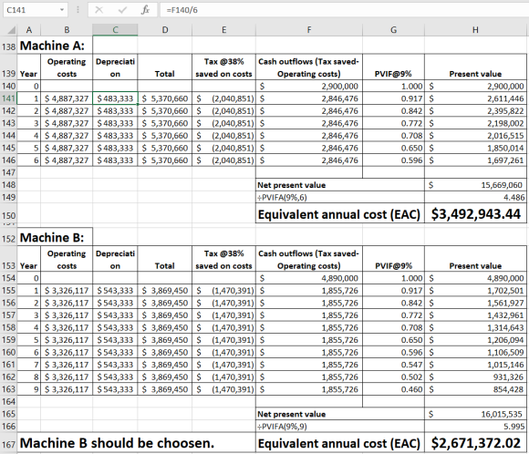Click Machine B EAC value $2,671,372.02
Viewport: 529px width, 454px height.
[475, 443]
